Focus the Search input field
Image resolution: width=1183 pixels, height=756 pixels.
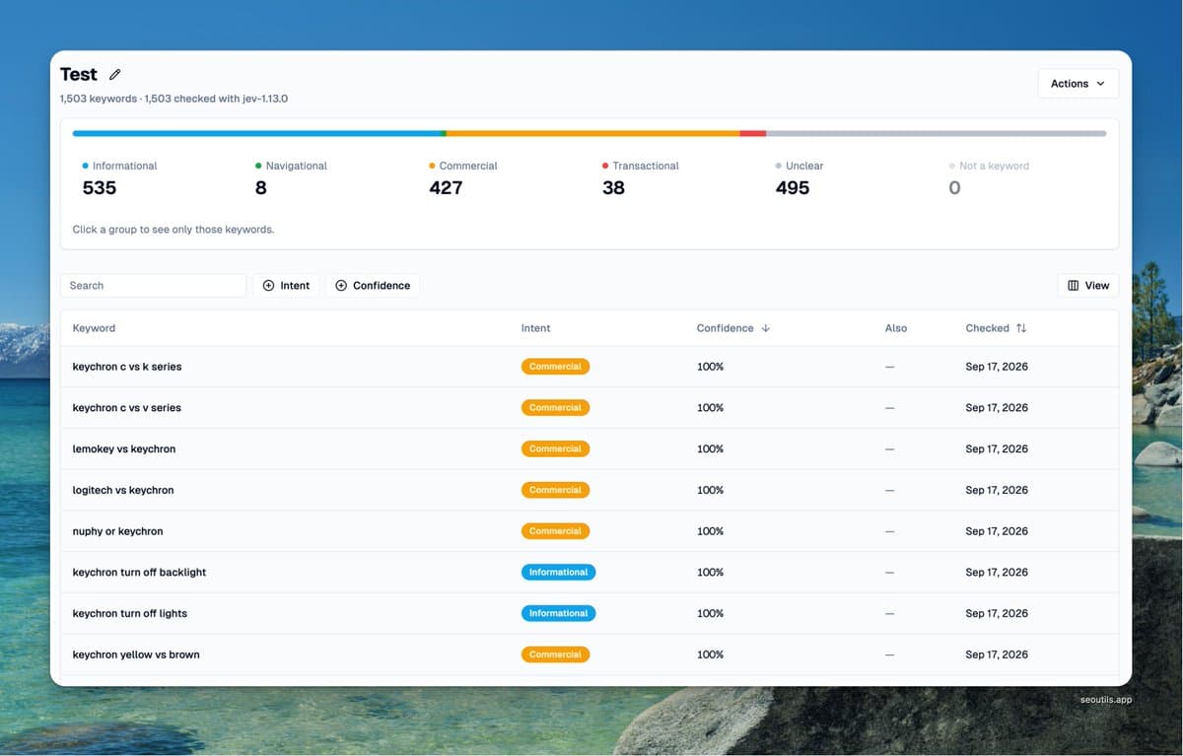(153, 286)
